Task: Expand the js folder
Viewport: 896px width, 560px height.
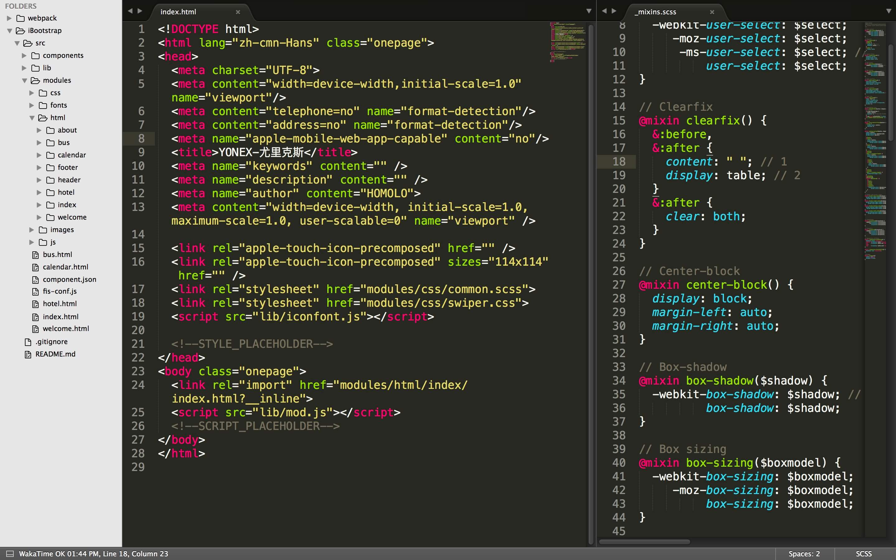Action: click(31, 242)
